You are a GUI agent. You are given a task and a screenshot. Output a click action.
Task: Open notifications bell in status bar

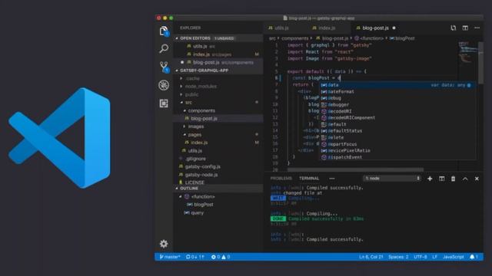coord(474,257)
